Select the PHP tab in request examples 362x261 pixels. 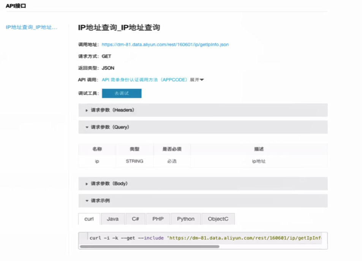[x=158, y=219]
